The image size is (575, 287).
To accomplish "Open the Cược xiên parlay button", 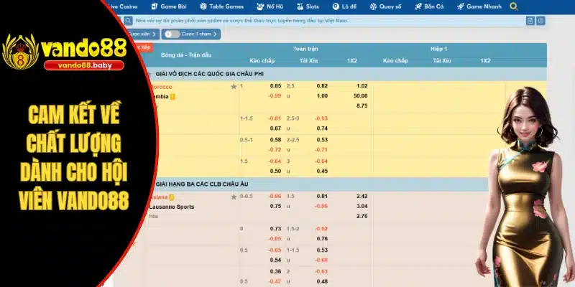I will (x=143, y=34).
